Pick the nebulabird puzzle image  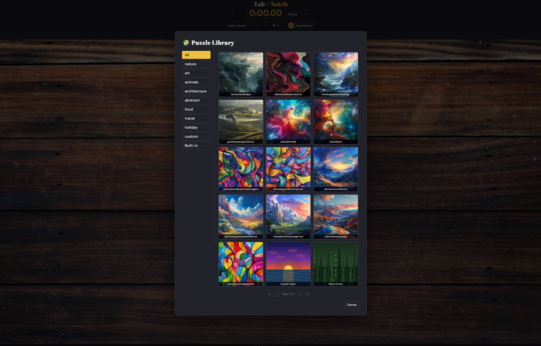click(336, 122)
